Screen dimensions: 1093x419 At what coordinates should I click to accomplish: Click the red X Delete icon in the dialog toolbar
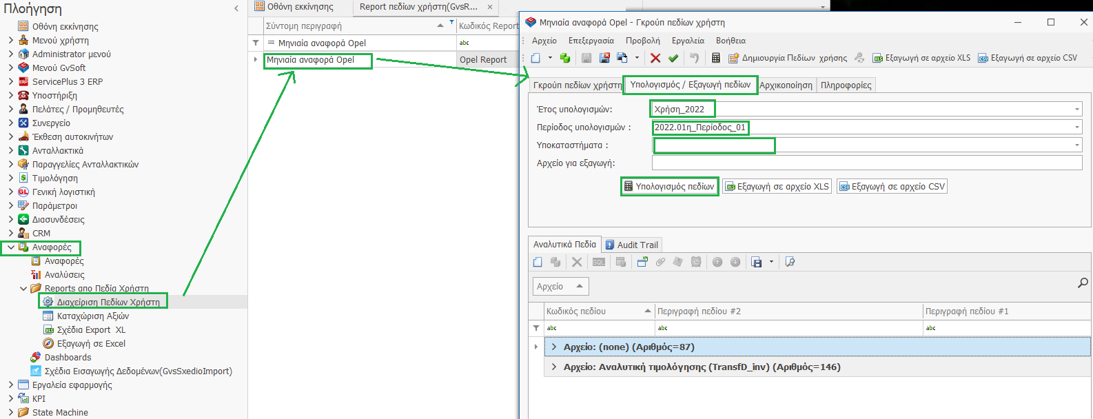coord(655,58)
